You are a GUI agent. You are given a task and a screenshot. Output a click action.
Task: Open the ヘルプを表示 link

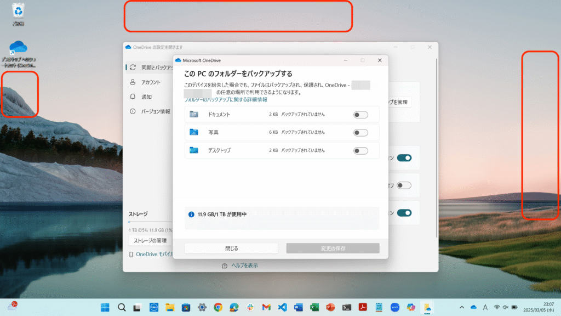pyautogui.click(x=244, y=266)
